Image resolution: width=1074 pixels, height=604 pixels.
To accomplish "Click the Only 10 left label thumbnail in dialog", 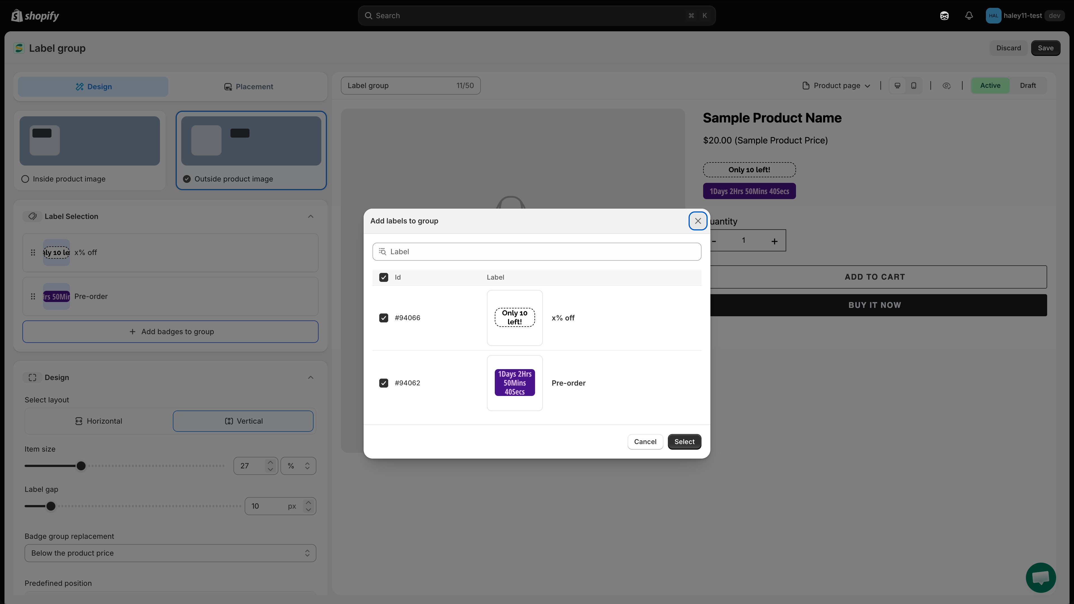I will (515, 318).
